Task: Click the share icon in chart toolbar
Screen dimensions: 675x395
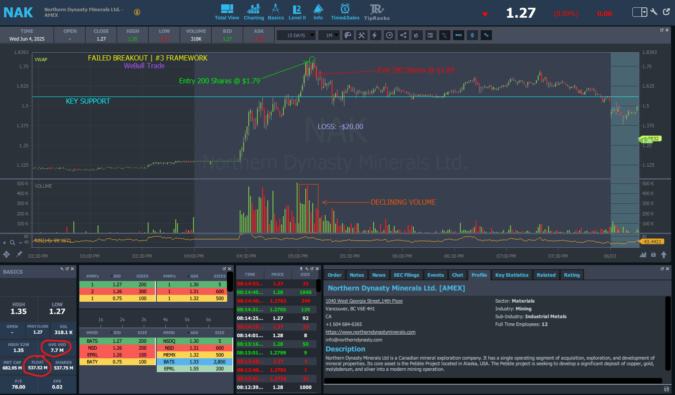Action: tap(403, 35)
